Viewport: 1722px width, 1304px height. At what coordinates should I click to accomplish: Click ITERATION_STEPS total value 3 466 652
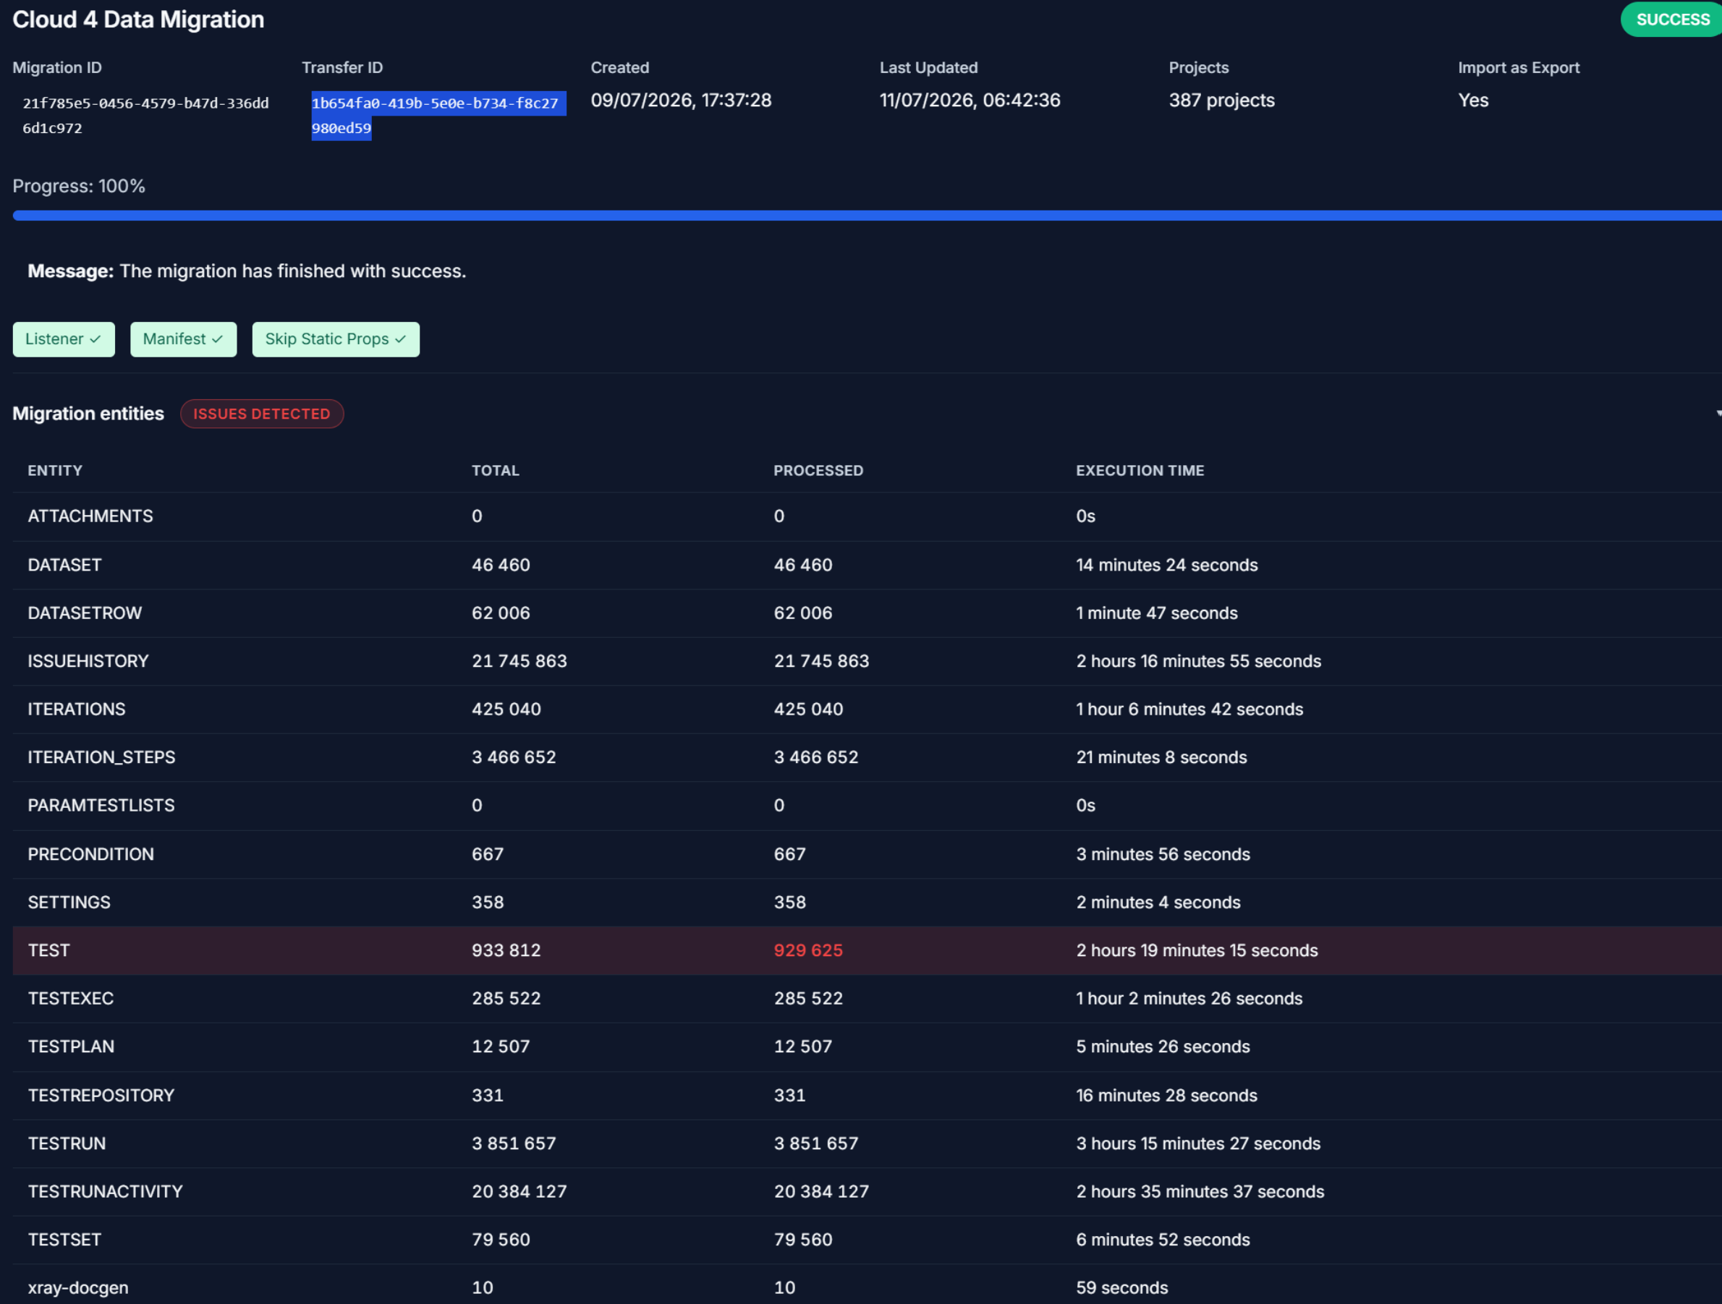[514, 757]
